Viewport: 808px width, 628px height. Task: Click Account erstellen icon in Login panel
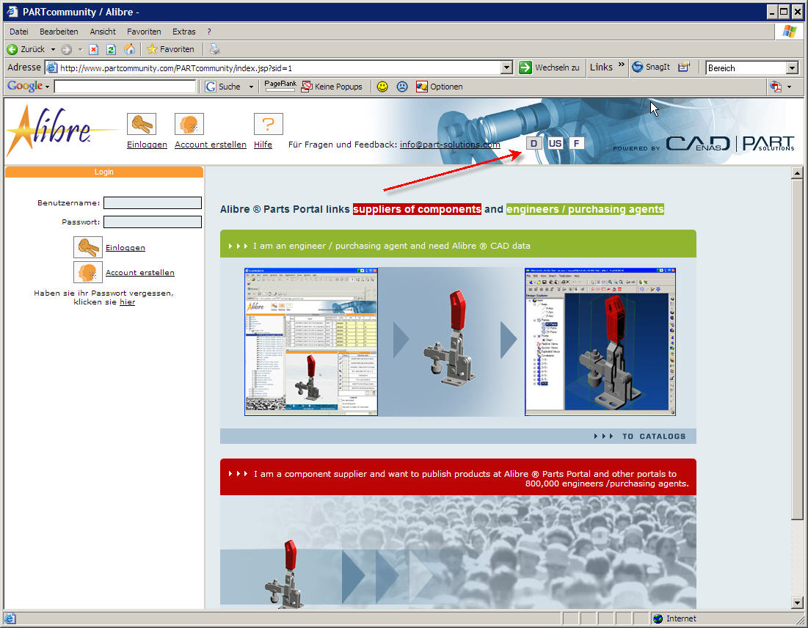pyautogui.click(x=87, y=272)
